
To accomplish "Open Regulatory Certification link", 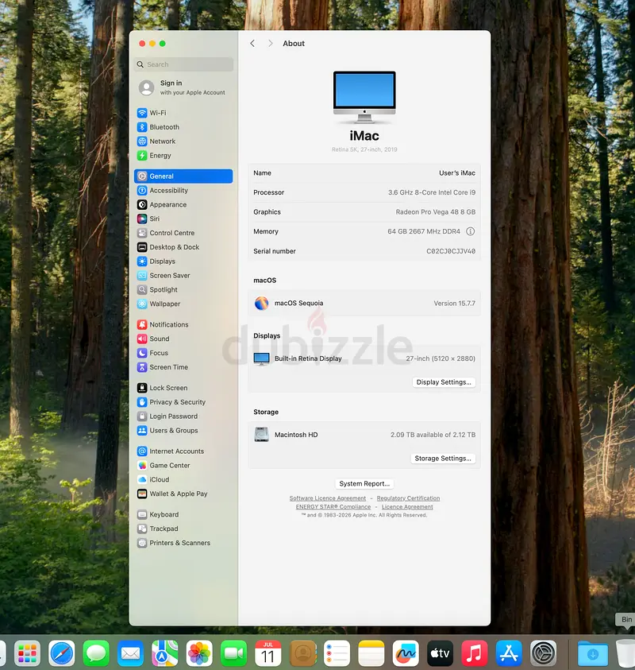I will tap(408, 498).
